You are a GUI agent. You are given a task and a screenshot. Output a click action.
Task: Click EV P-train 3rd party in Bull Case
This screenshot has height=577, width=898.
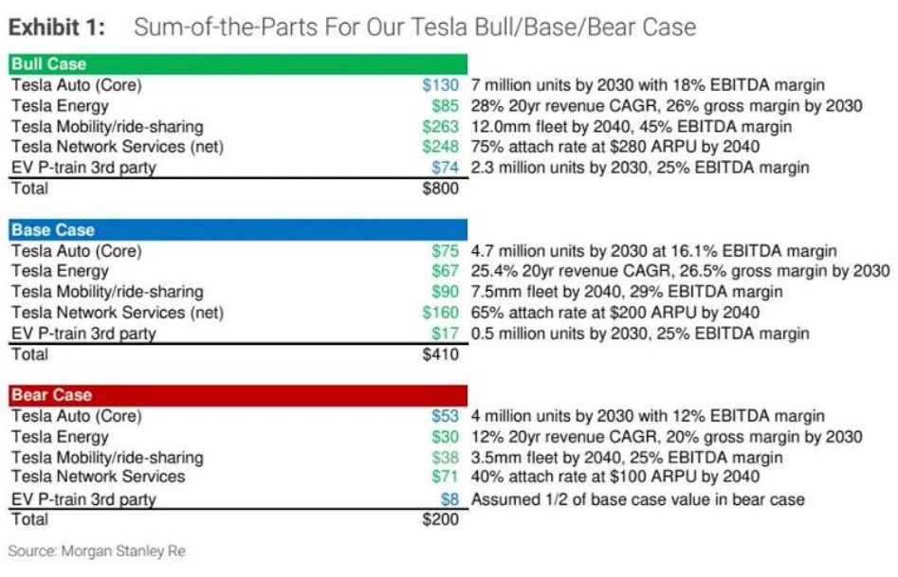(83, 168)
